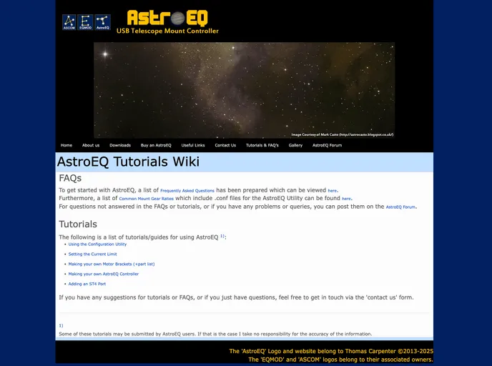Click 'USB Telescope Mount Controller' subtitle
This screenshot has height=366, width=492.
(x=167, y=31)
